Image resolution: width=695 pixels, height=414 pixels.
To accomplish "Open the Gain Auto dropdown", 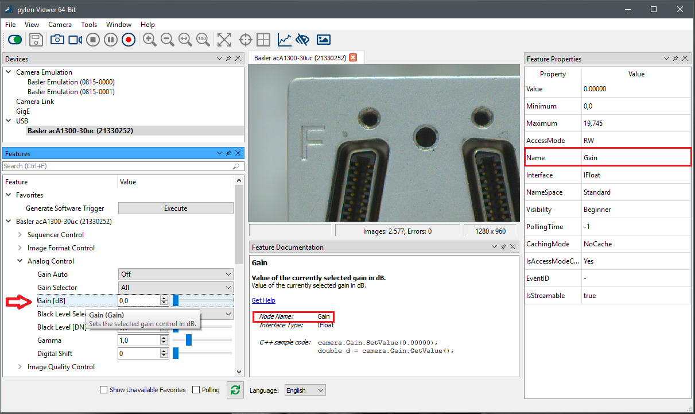I will (x=176, y=274).
